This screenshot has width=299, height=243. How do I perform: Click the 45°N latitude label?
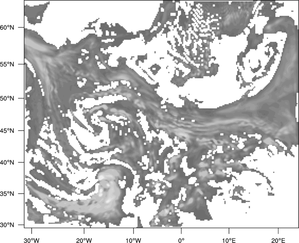tap(7, 131)
